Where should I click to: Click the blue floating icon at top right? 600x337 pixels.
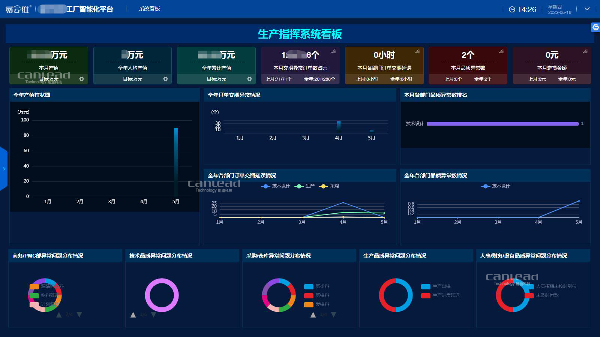595,27
